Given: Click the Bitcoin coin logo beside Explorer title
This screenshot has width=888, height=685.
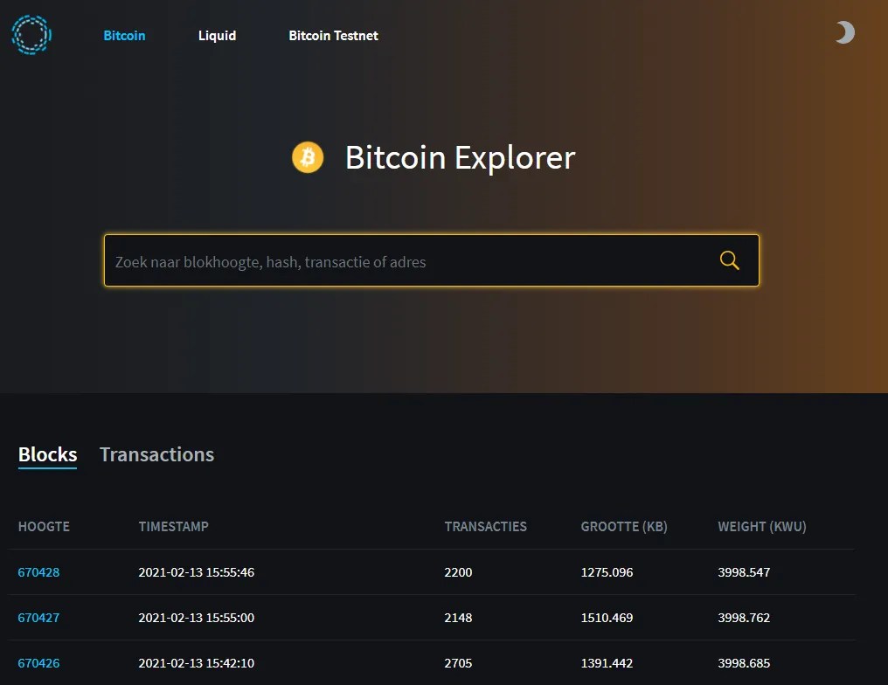Looking at the screenshot, I should [307, 157].
